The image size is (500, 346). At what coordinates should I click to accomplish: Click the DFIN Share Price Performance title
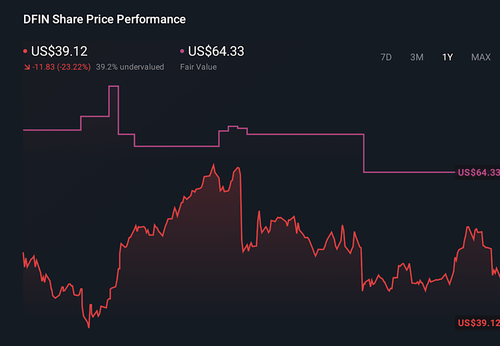coord(104,19)
